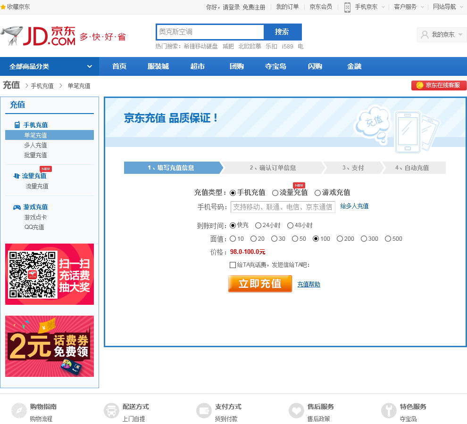Click the 搜索 search button

pos(283,32)
